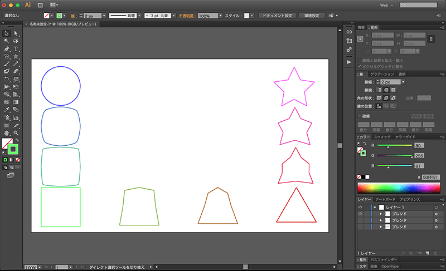Select the Rotate tool
Image resolution: width=446 pixels, height=271 pixels.
pos(6,79)
